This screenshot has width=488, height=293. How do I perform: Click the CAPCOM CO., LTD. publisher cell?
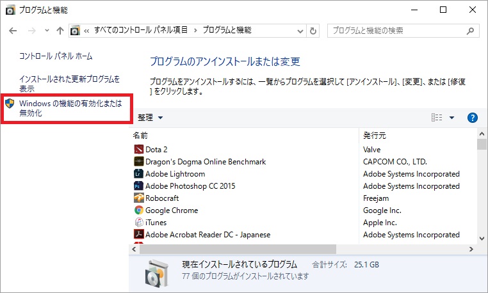[x=395, y=162]
